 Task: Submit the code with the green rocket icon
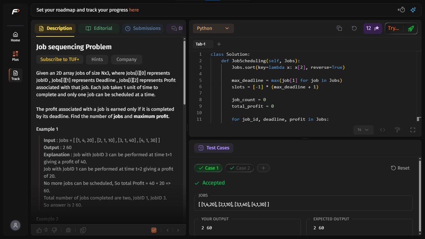point(411,28)
